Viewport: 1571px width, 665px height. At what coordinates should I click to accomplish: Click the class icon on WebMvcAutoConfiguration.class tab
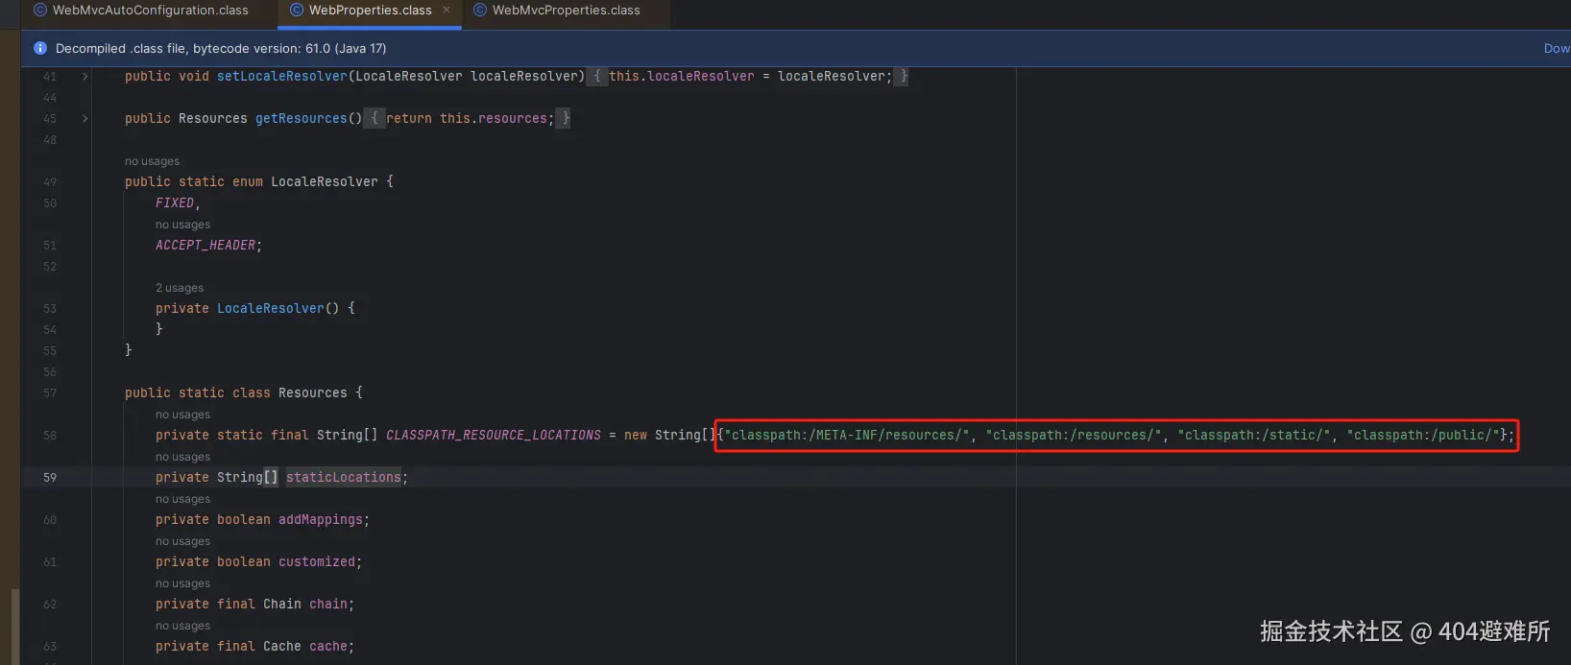(x=40, y=11)
